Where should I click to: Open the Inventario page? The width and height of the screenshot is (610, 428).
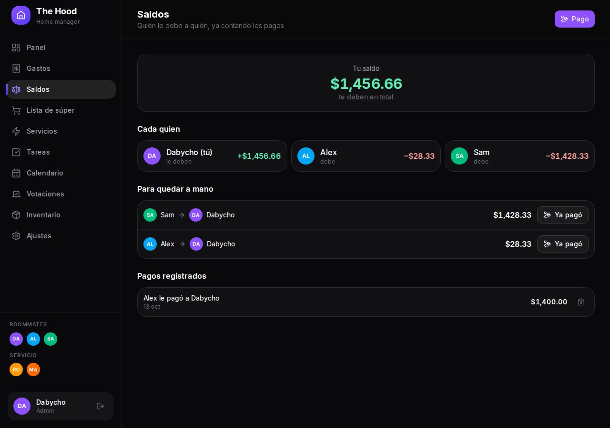tap(61, 215)
